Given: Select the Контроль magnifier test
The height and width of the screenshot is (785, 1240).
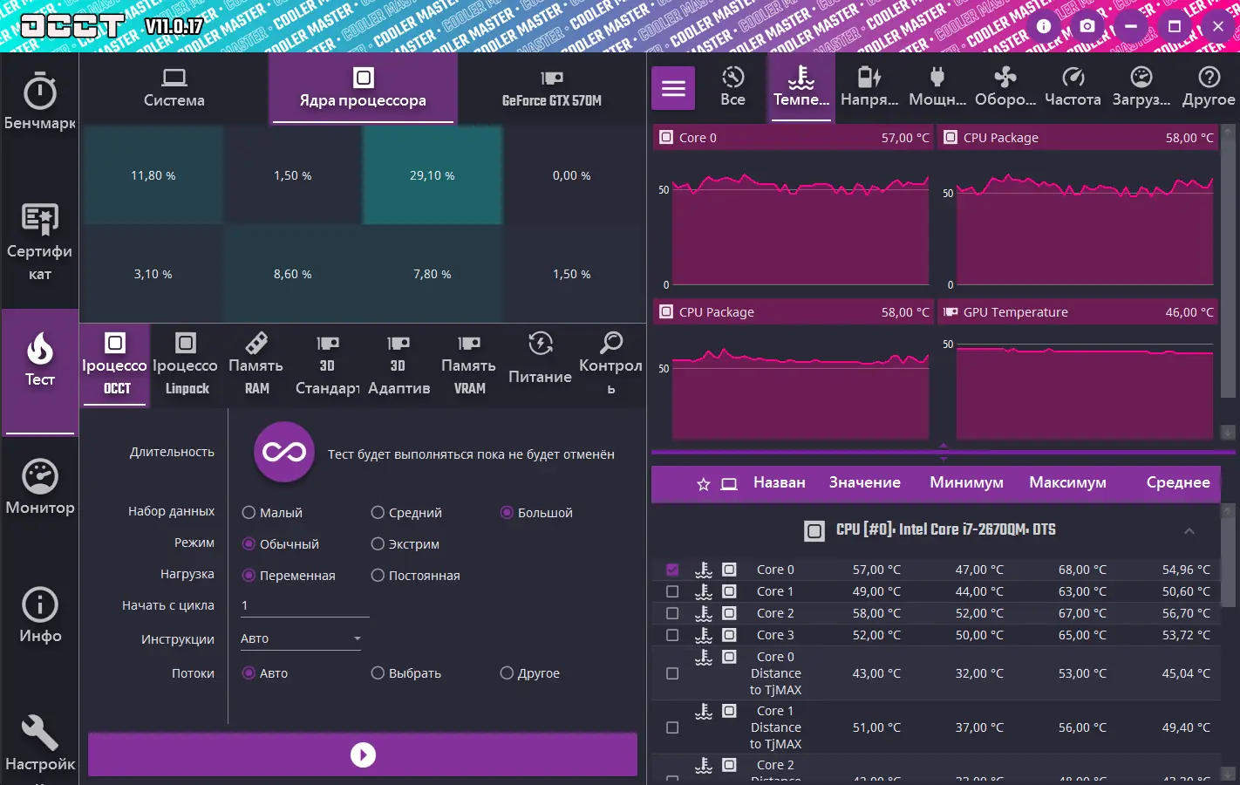Looking at the screenshot, I should 610,365.
